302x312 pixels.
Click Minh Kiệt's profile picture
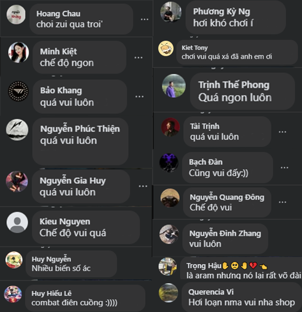pos(19,52)
